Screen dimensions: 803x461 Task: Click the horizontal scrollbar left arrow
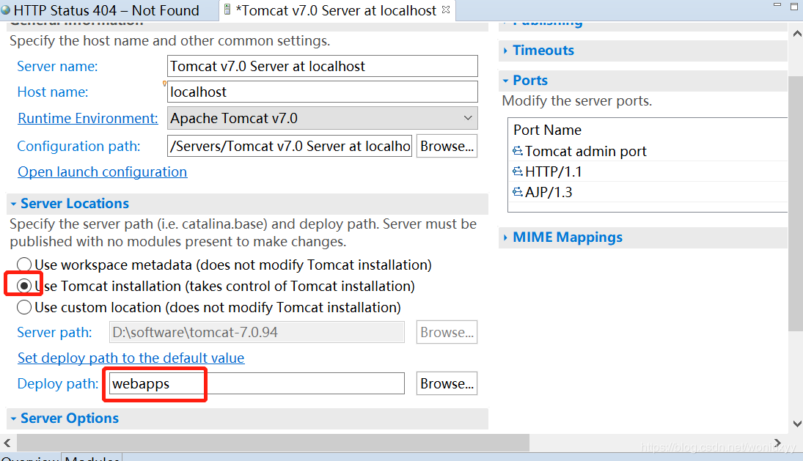click(7, 443)
